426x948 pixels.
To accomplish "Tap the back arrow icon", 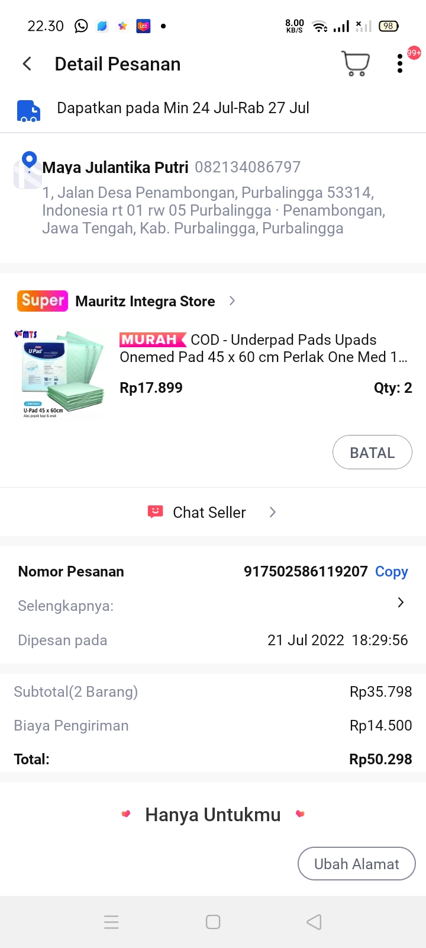I will point(27,64).
